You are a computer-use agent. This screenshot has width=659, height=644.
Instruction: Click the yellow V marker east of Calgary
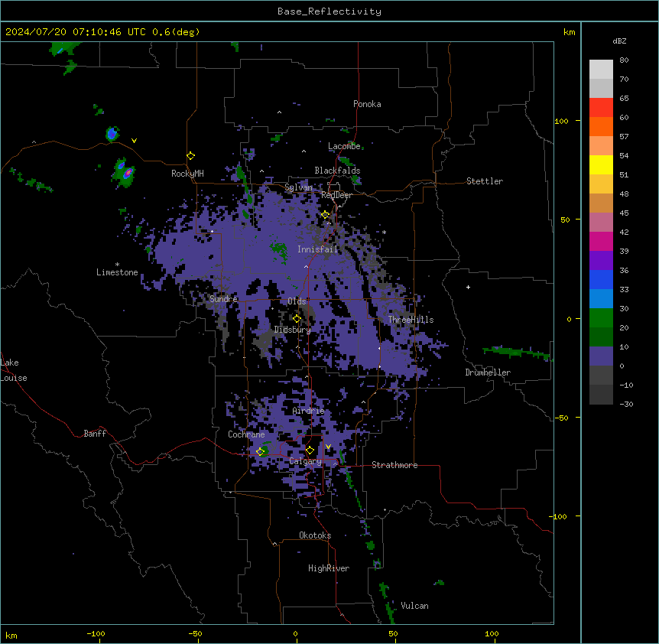coord(328,447)
